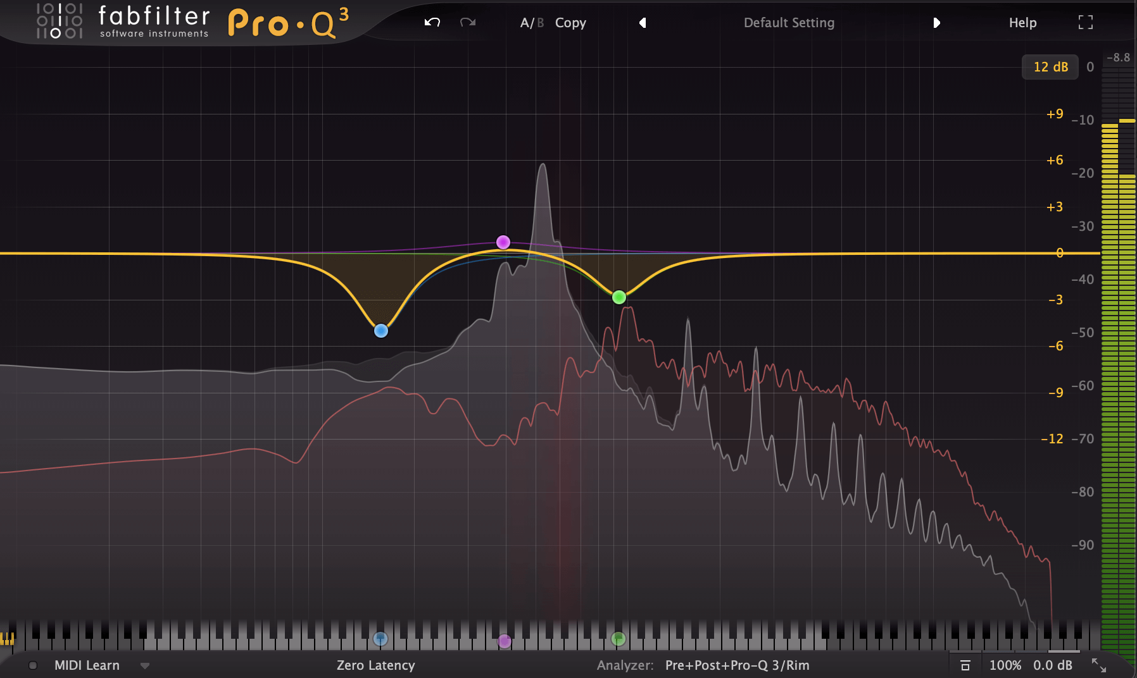Click the Help menu
The height and width of the screenshot is (678, 1137).
coord(1023,22)
